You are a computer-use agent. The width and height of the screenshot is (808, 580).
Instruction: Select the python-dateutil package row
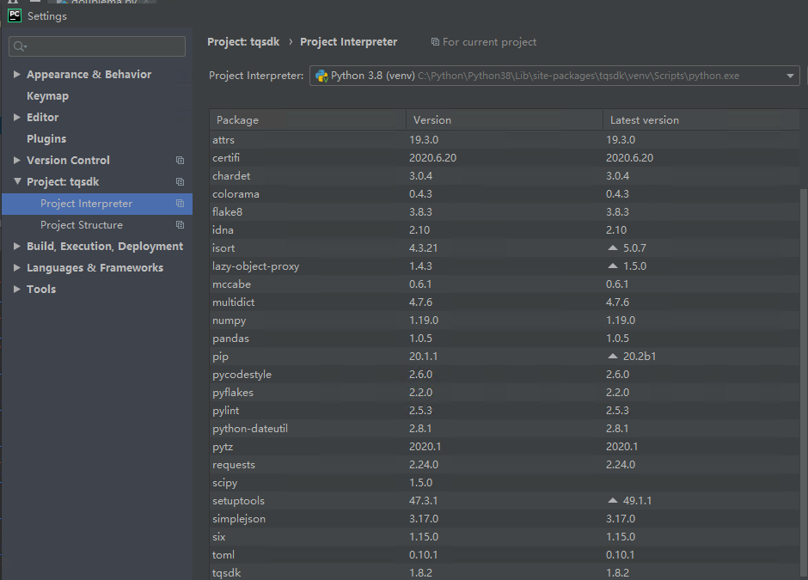click(x=505, y=428)
